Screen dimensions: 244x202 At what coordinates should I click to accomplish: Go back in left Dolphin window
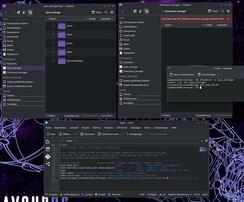click(x=6, y=12)
